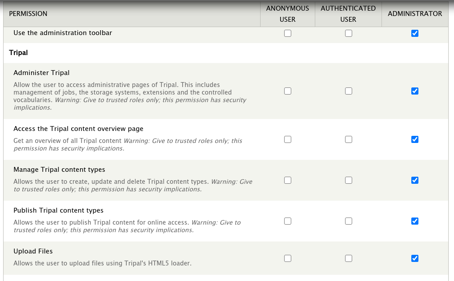Click the 'Administer Tripal' permission title
Image resolution: width=454 pixels, height=281 pixels.
(x=41, y=73)
